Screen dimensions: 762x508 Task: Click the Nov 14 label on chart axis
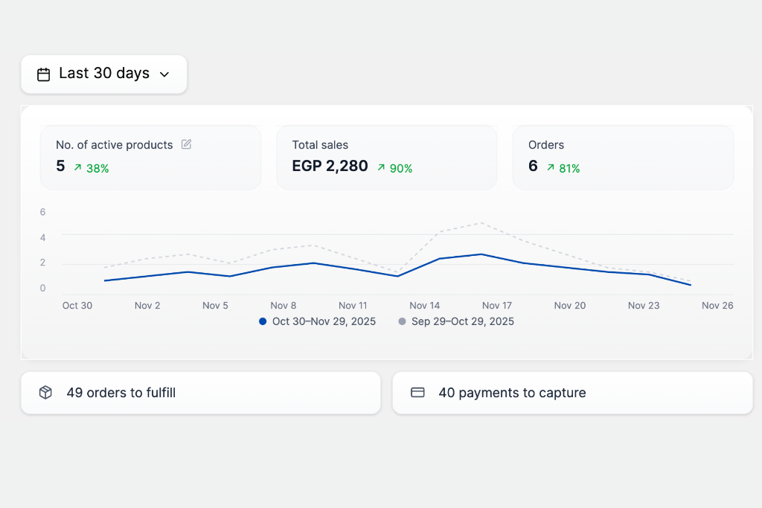coord(424,305)
